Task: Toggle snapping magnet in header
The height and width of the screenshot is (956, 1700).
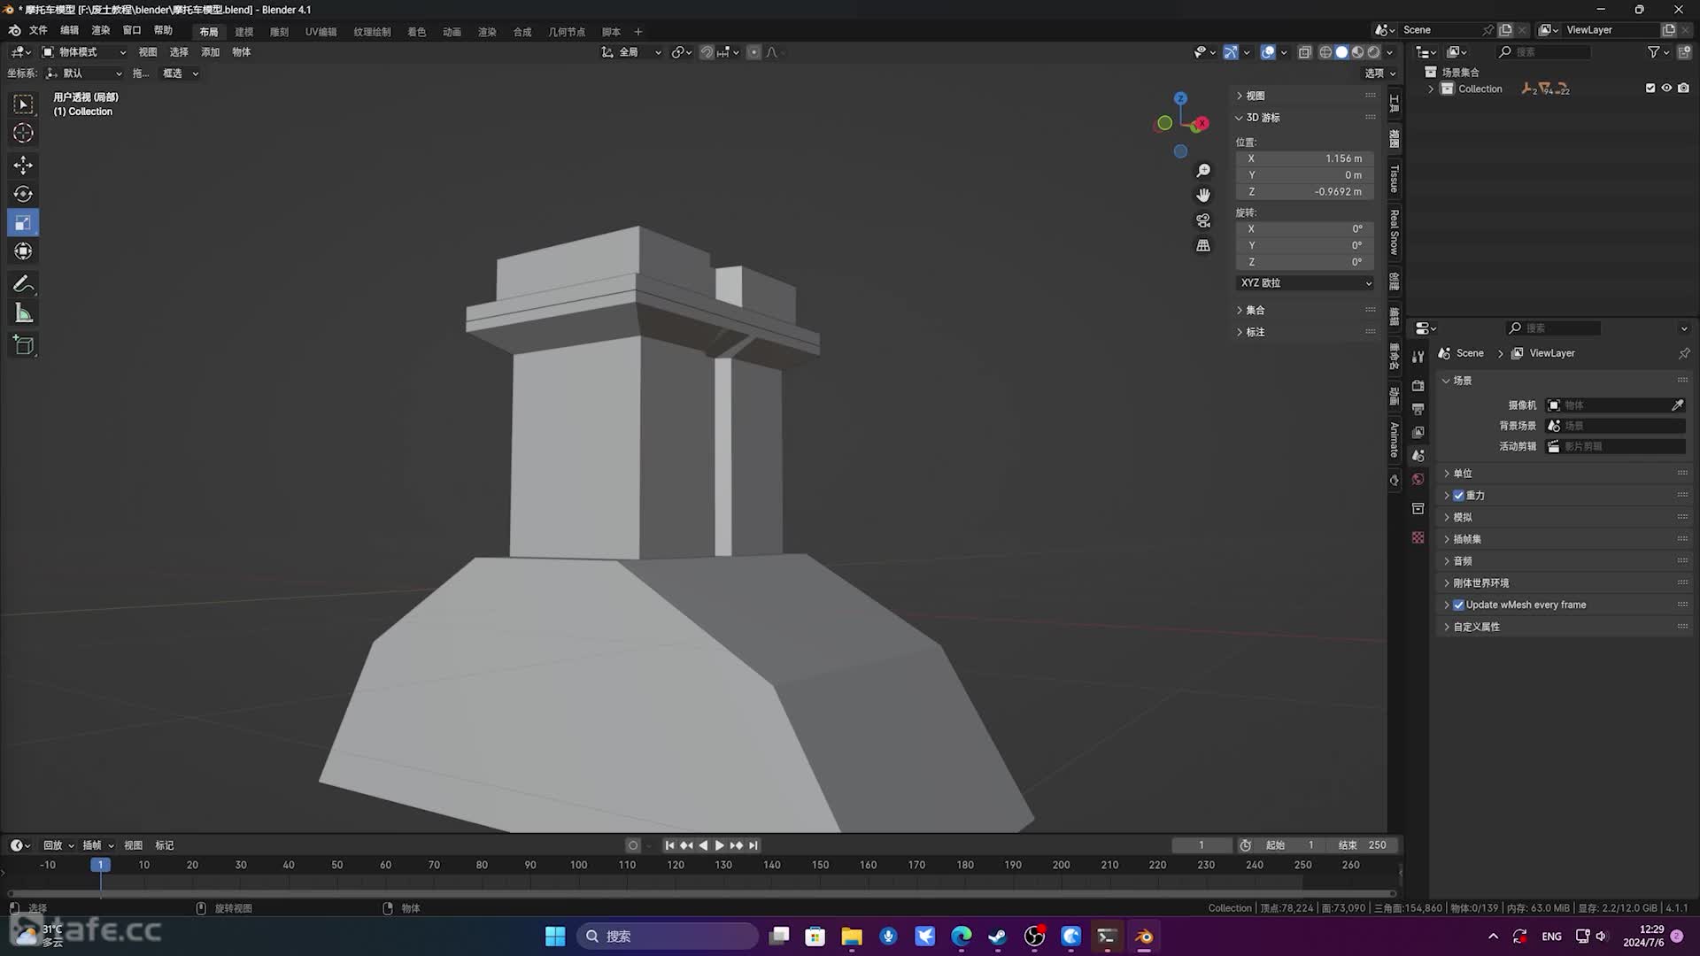Action: point(707,52)
